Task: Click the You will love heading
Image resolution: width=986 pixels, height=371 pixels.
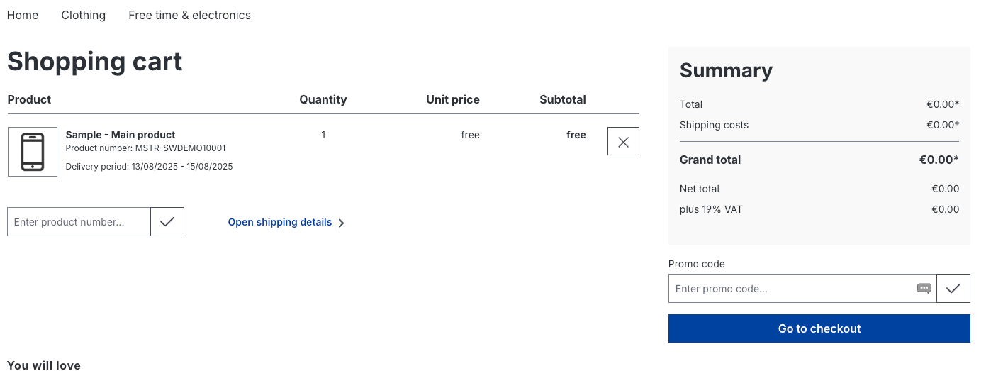Action: click(44, 365)
